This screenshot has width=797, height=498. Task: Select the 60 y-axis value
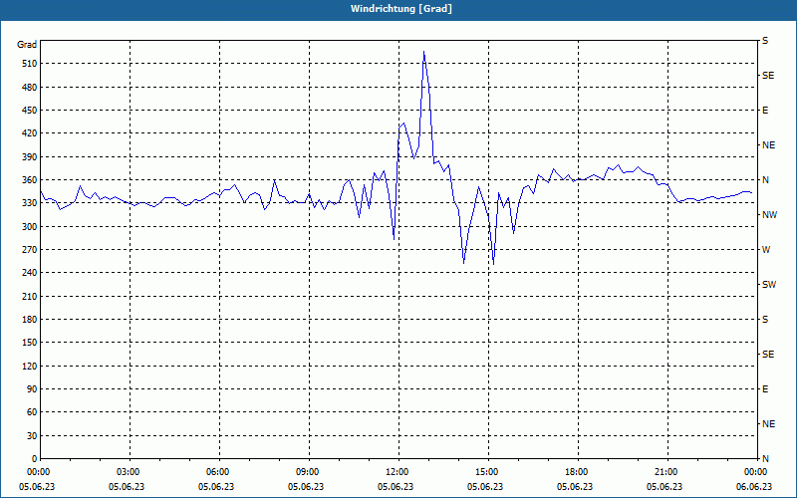pos(32,412)
